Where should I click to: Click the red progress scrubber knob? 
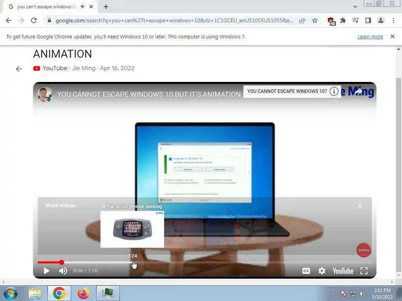point(62,262)
